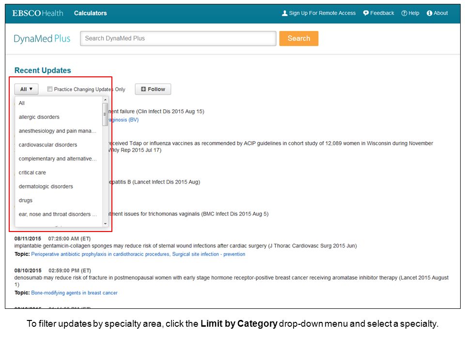Click the implantable gentamicin-collagen sponges update text

pos(186,246)
